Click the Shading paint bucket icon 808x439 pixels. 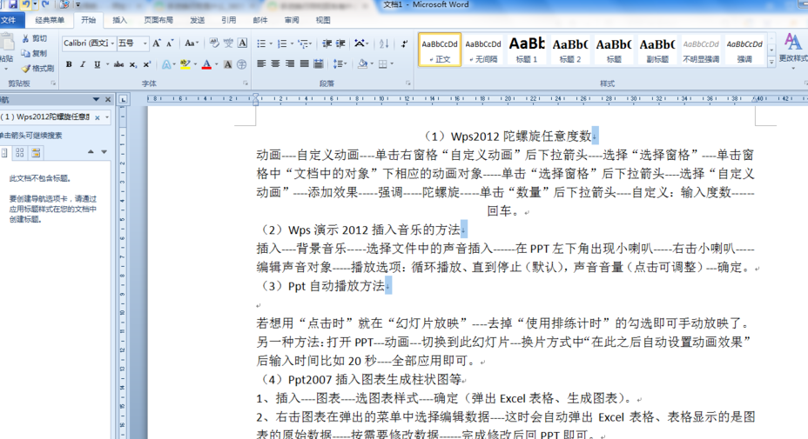pos(362,63)
